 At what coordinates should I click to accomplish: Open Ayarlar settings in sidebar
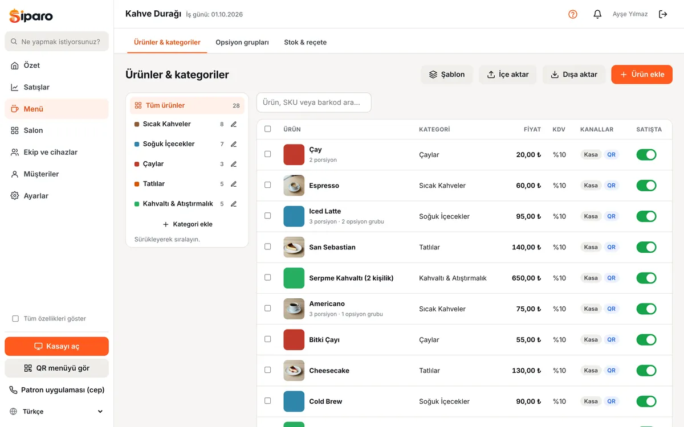pyautogui.click(x=56, y=196)
